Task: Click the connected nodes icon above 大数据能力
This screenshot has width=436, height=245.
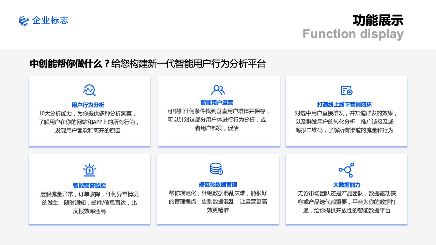Action: click(x=346, y=170)
